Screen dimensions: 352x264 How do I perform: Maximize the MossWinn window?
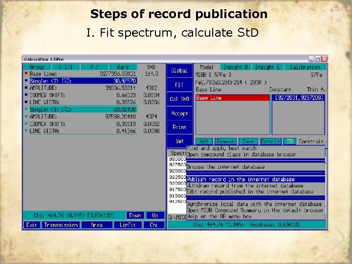click(318, 59)
